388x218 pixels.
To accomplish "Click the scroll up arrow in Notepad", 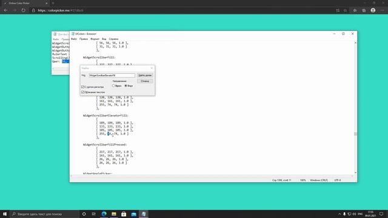I will [355, 43].
